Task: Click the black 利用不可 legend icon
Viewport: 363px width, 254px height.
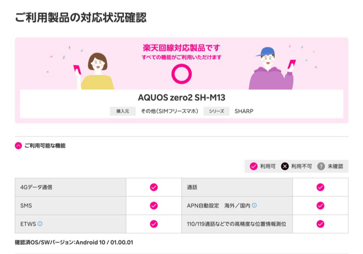Action: click(285, 166)
